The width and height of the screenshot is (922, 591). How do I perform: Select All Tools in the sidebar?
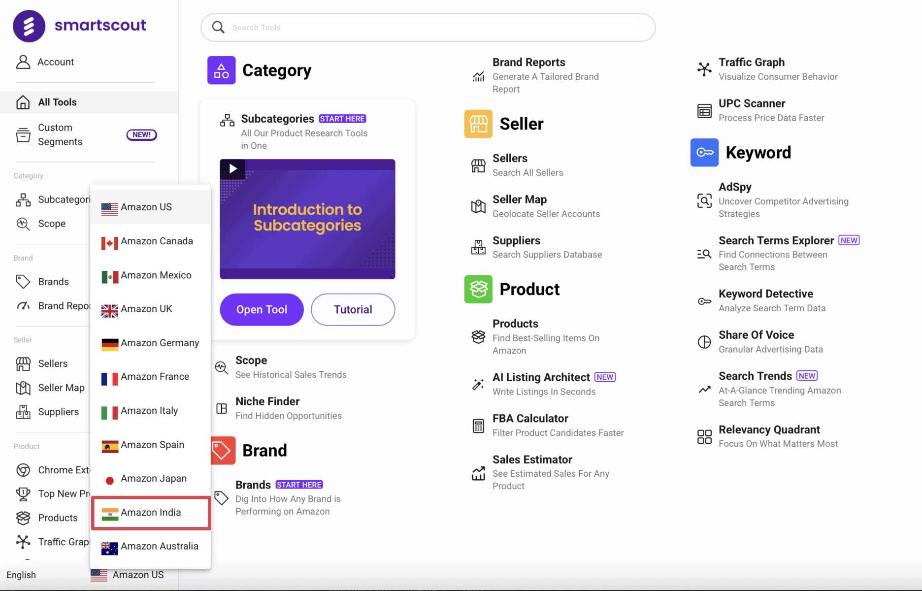pos(89,102)
